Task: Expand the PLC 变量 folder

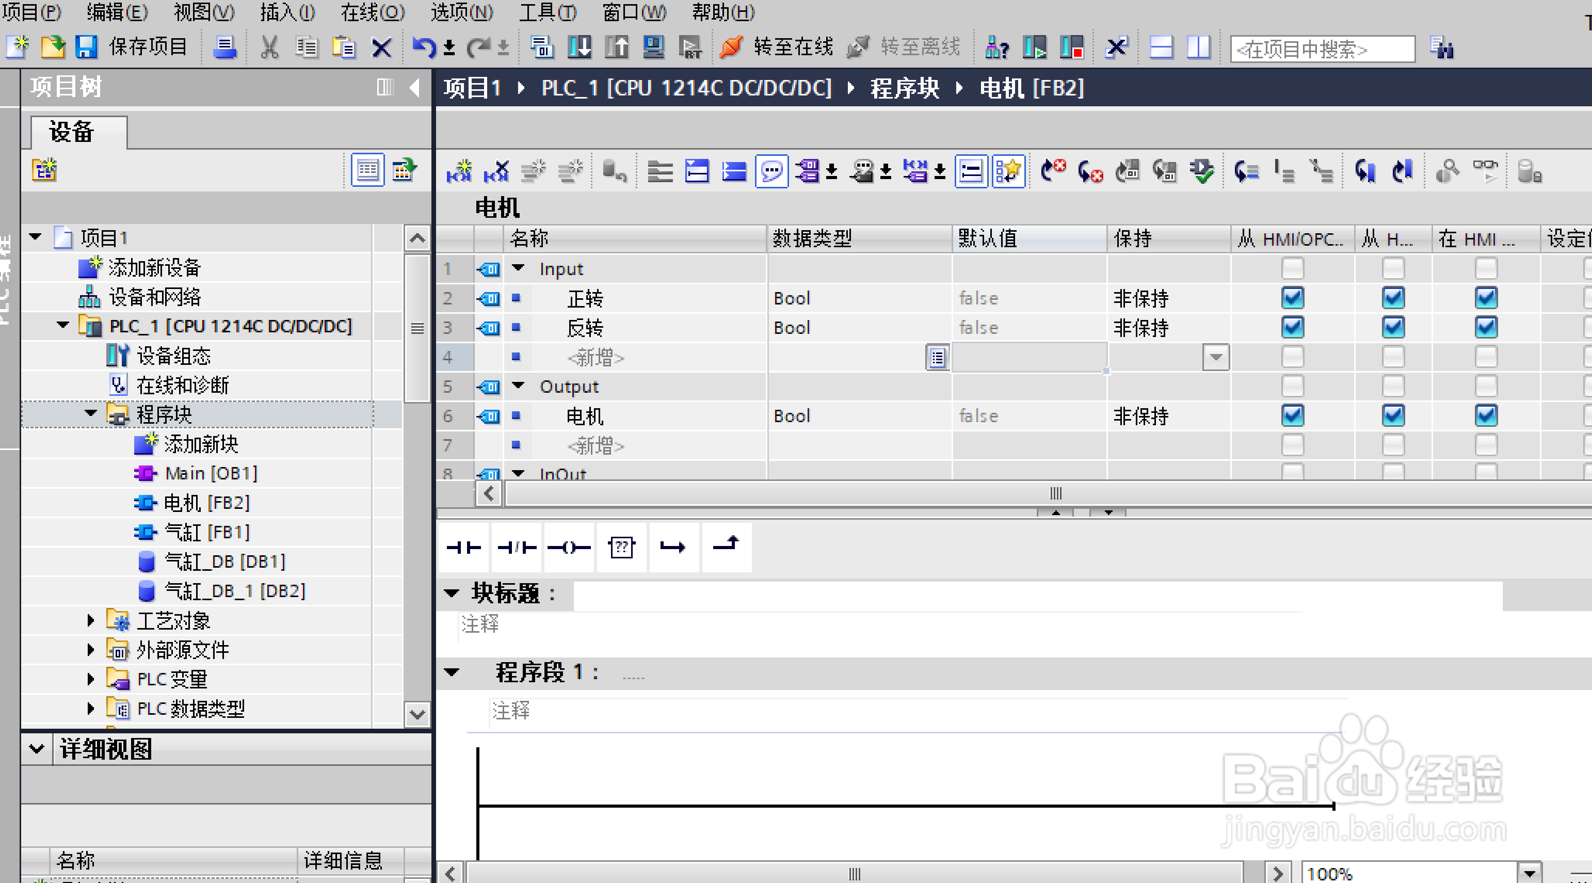Action: [x=91, y=679]
